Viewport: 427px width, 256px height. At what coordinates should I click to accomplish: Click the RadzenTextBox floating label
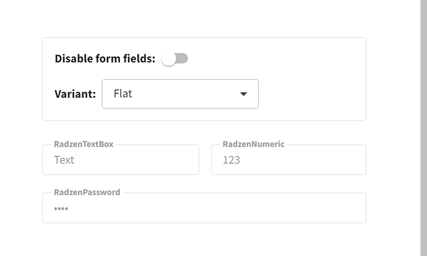pos(84,144)
